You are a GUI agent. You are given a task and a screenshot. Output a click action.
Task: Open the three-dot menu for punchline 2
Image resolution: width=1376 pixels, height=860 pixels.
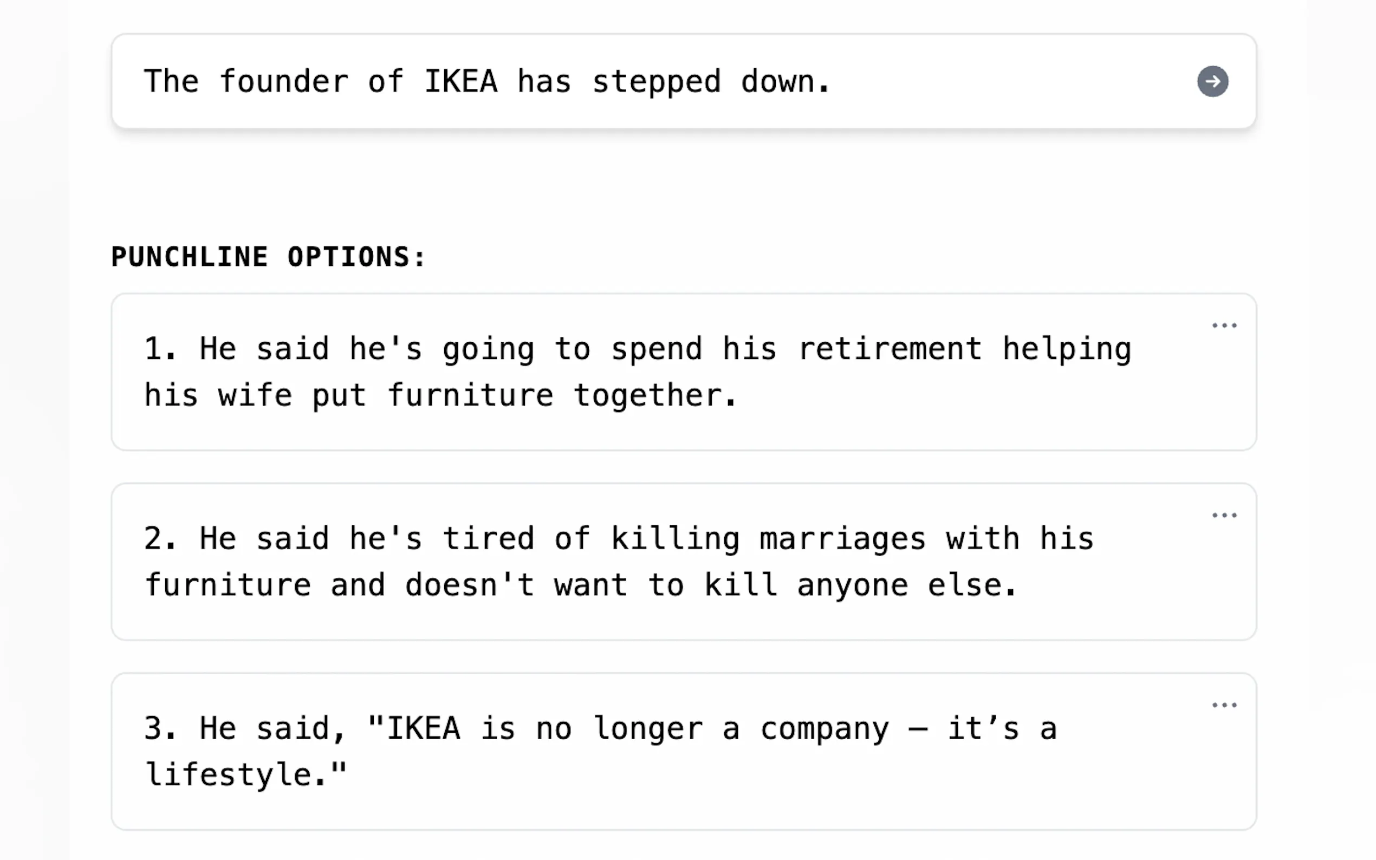1224,516
